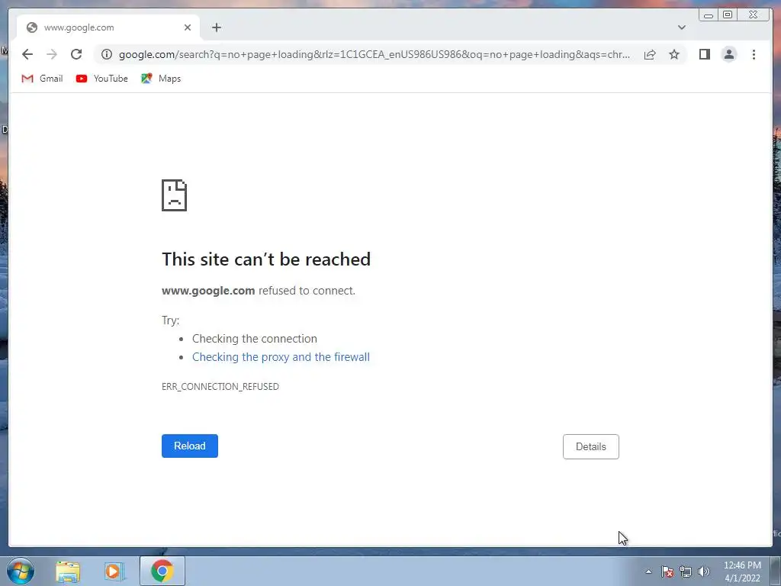781x586 pixels.
Task: Share this page icon in address bar
Action: tap(650, 54)
